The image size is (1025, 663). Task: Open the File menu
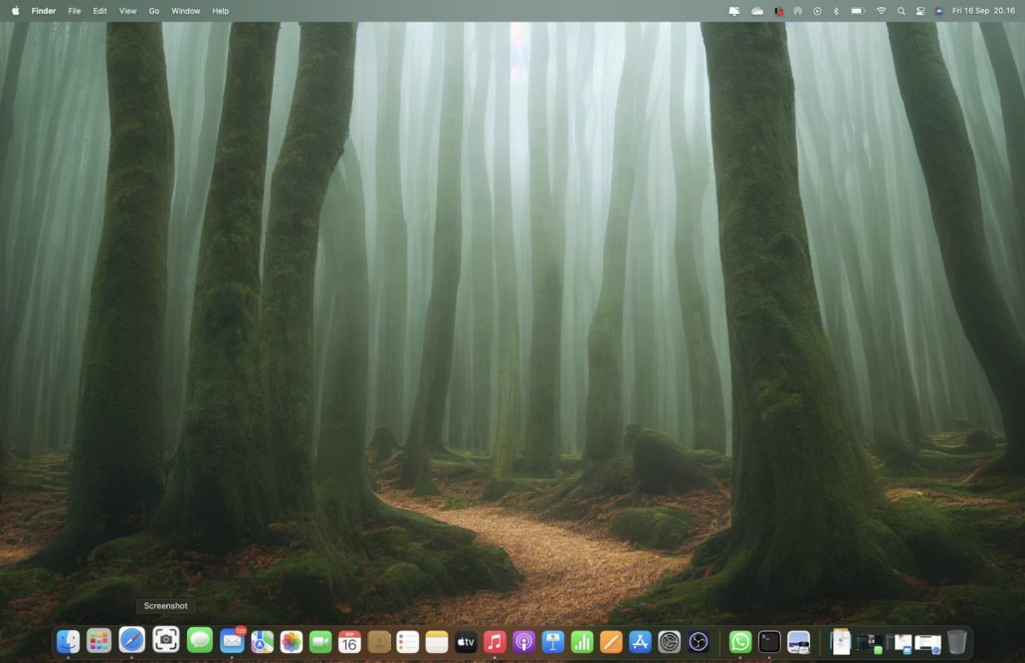click(75, 11)
